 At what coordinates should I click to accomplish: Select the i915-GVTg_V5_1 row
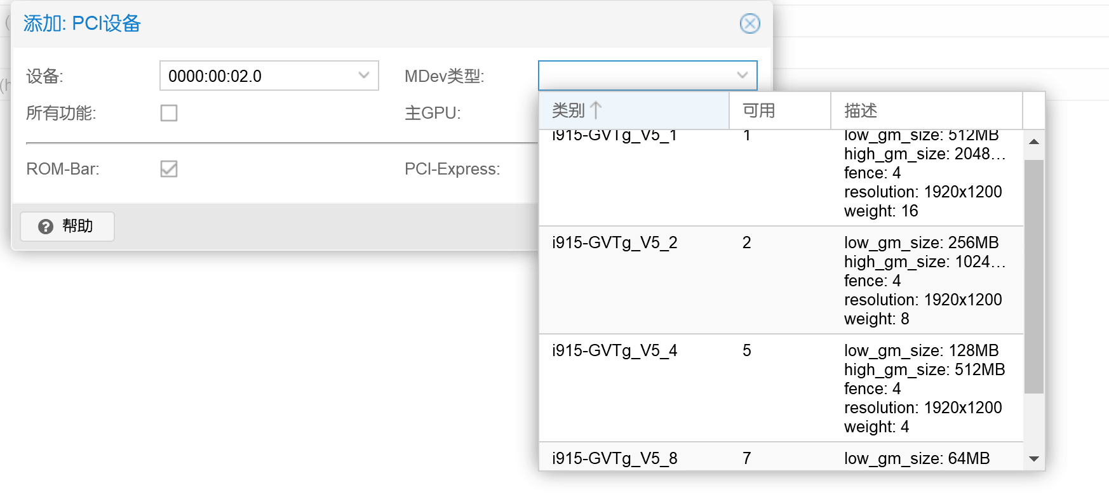614,136
